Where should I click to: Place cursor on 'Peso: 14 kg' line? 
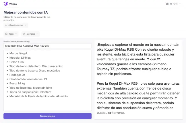tap(17, 83)
